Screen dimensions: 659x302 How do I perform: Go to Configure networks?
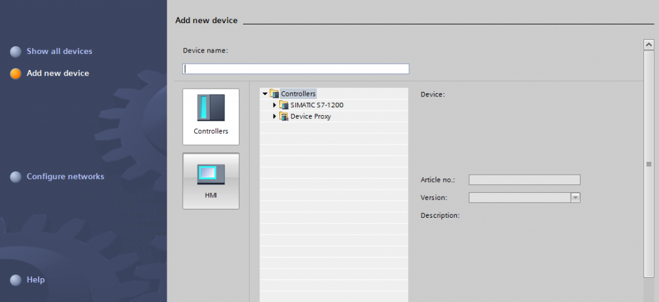coord(65,177)
